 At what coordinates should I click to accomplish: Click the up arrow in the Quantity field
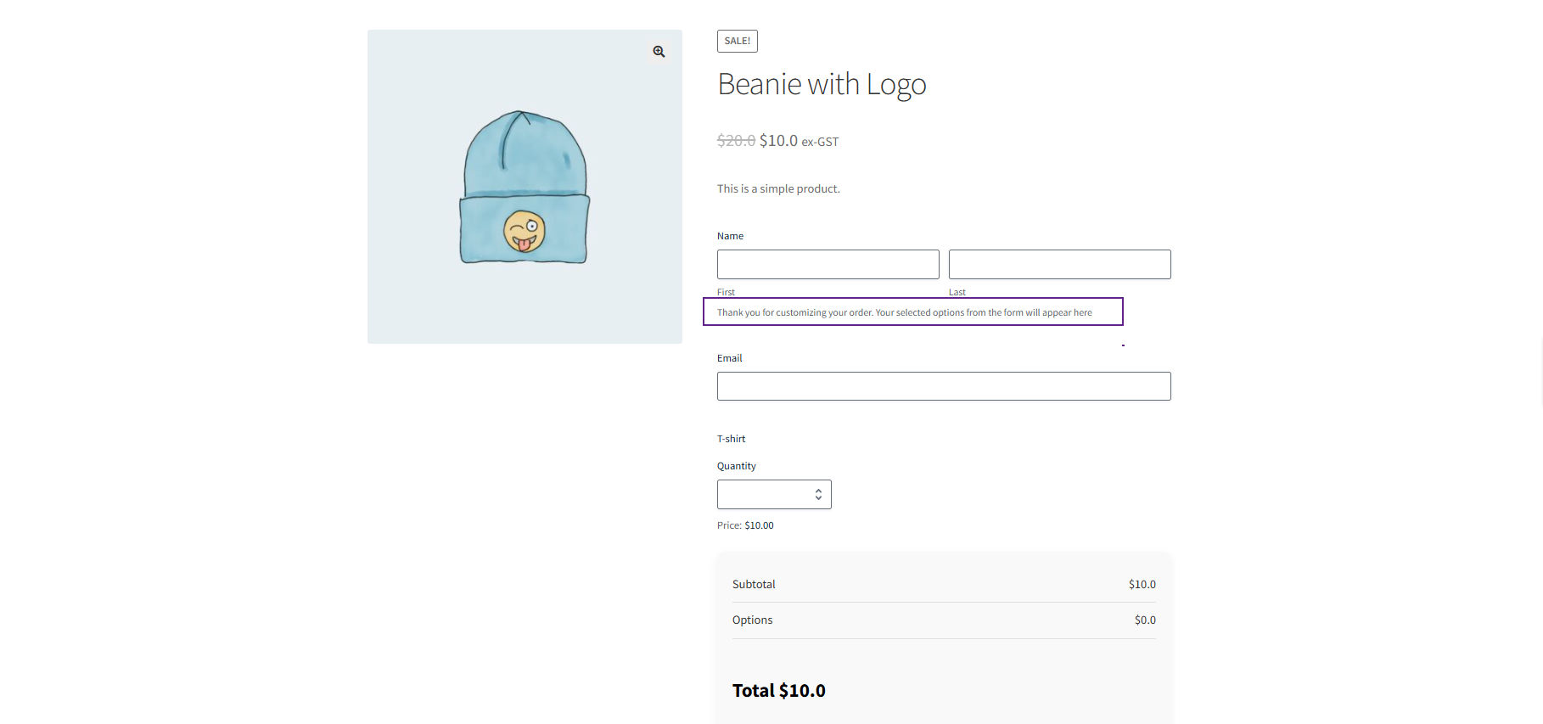tap(818, 491)
